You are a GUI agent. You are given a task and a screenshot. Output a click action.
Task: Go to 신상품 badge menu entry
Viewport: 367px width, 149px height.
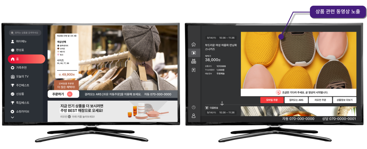(18, 94)
